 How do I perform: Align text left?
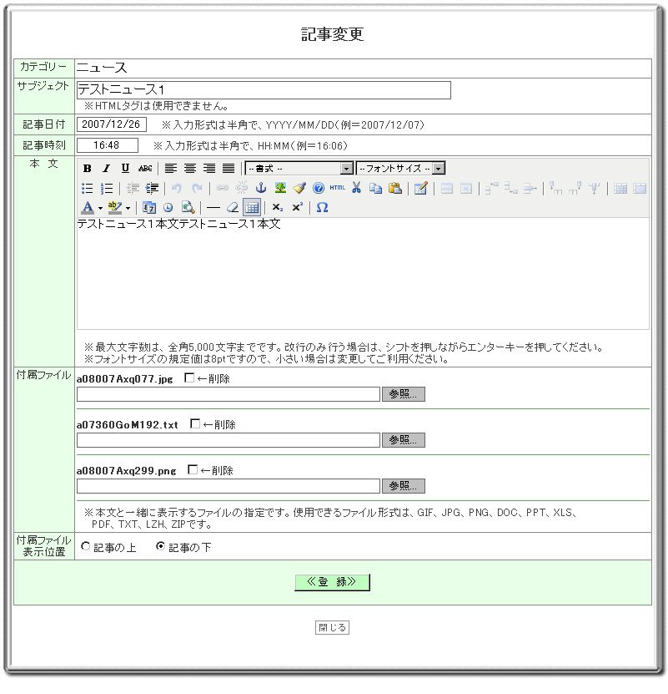[x=171, y=168]
